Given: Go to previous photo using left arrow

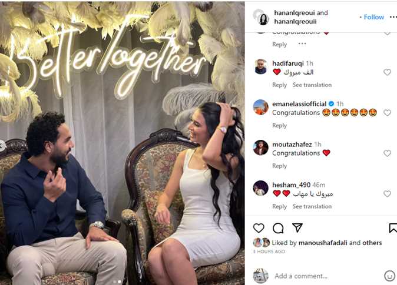Looking at the screenshot, I should coord(2,145).
